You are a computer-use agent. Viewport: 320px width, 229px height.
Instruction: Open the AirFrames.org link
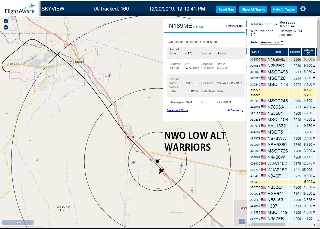[235, 110]
